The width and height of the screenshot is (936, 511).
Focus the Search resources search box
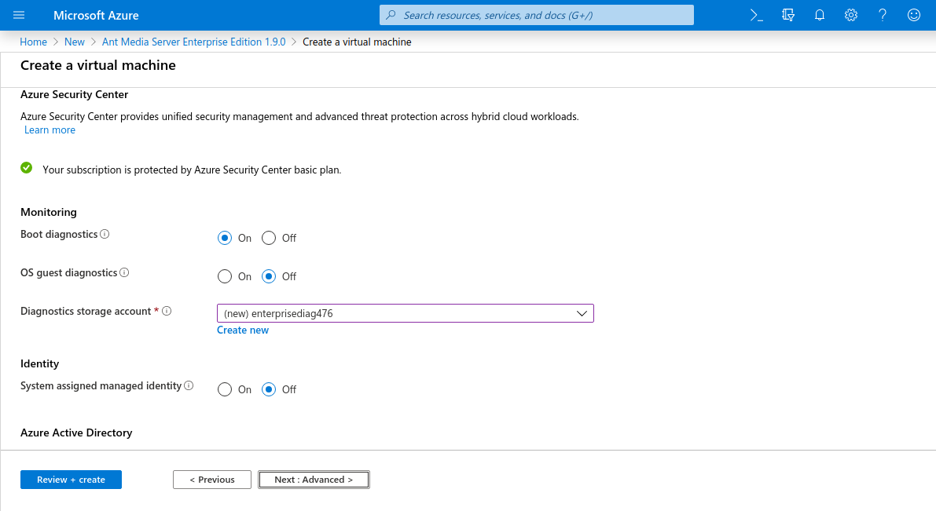(x=537, y=15)
